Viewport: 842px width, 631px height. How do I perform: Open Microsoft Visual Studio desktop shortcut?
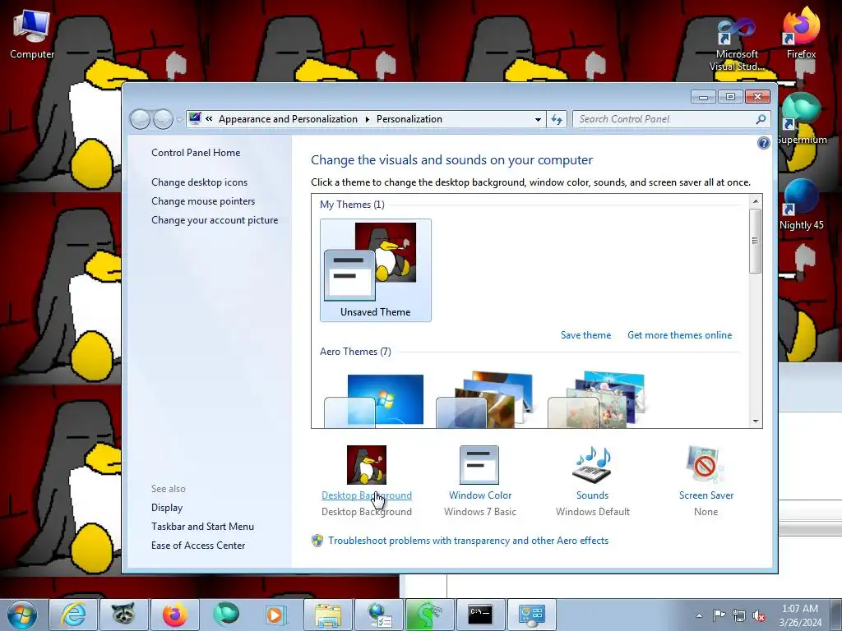[x=736, y=45]
